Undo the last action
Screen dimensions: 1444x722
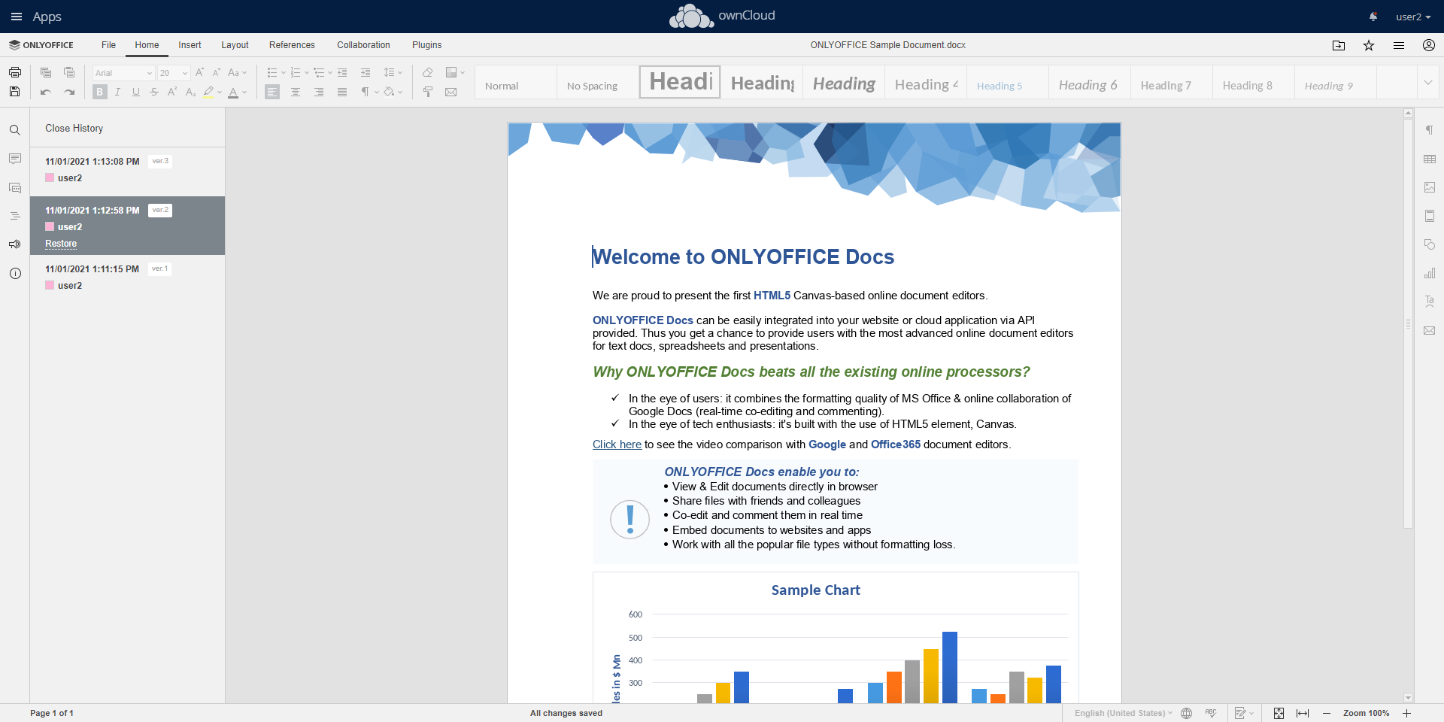point(46,92)
